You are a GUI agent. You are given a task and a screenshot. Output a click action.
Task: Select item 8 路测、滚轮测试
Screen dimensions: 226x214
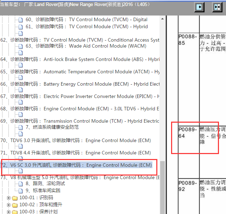pos(45,183)
